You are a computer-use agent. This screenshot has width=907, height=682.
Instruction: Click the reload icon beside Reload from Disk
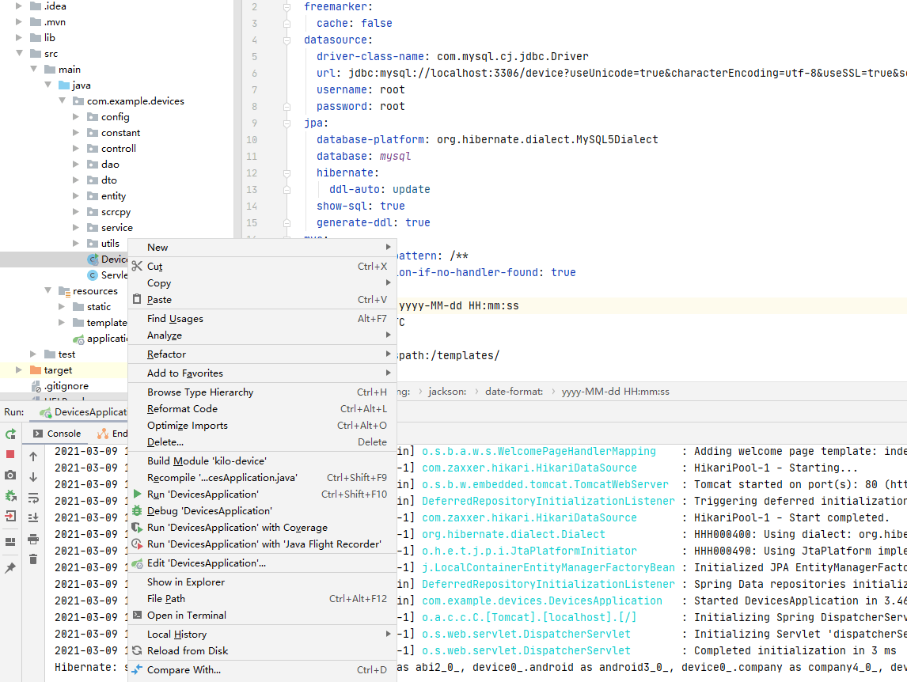tap(137, 651)
